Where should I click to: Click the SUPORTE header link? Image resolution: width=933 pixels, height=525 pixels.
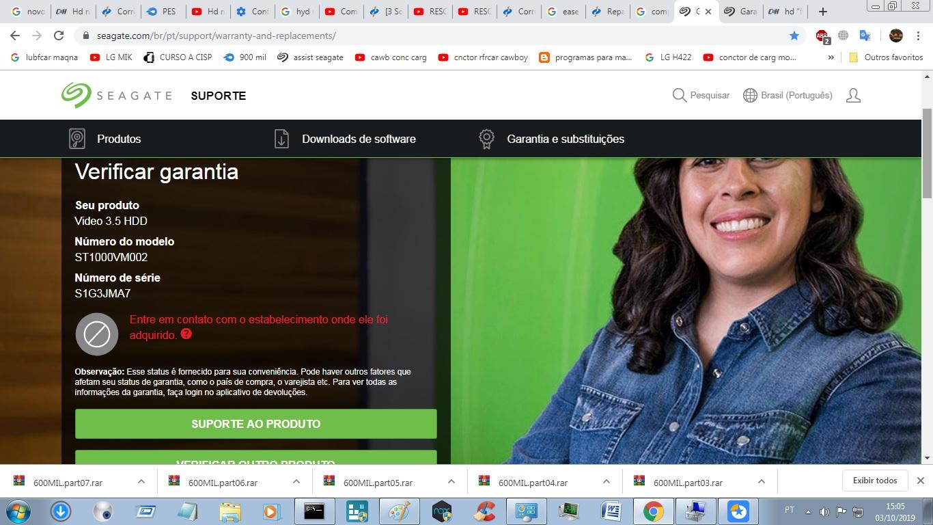(x=219, y=96)
